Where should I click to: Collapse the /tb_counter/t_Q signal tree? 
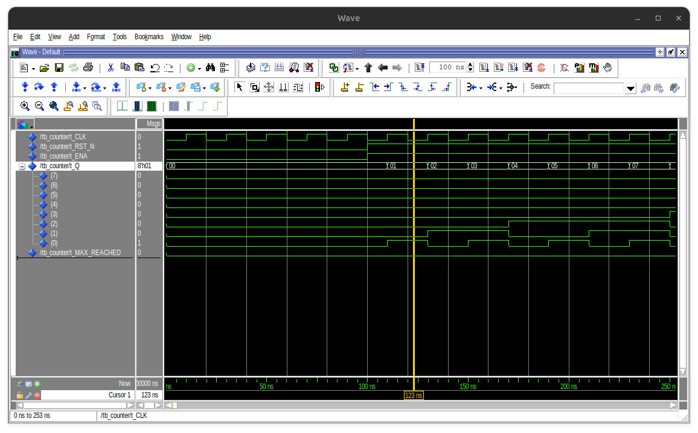[22, 166]
